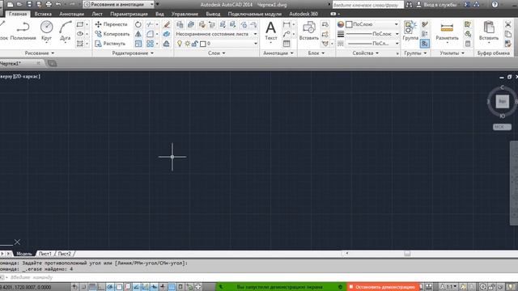Screen dimensions: 518x291
Task: Click the Paste (Вставить) clipboard icon
Action: 489,31
